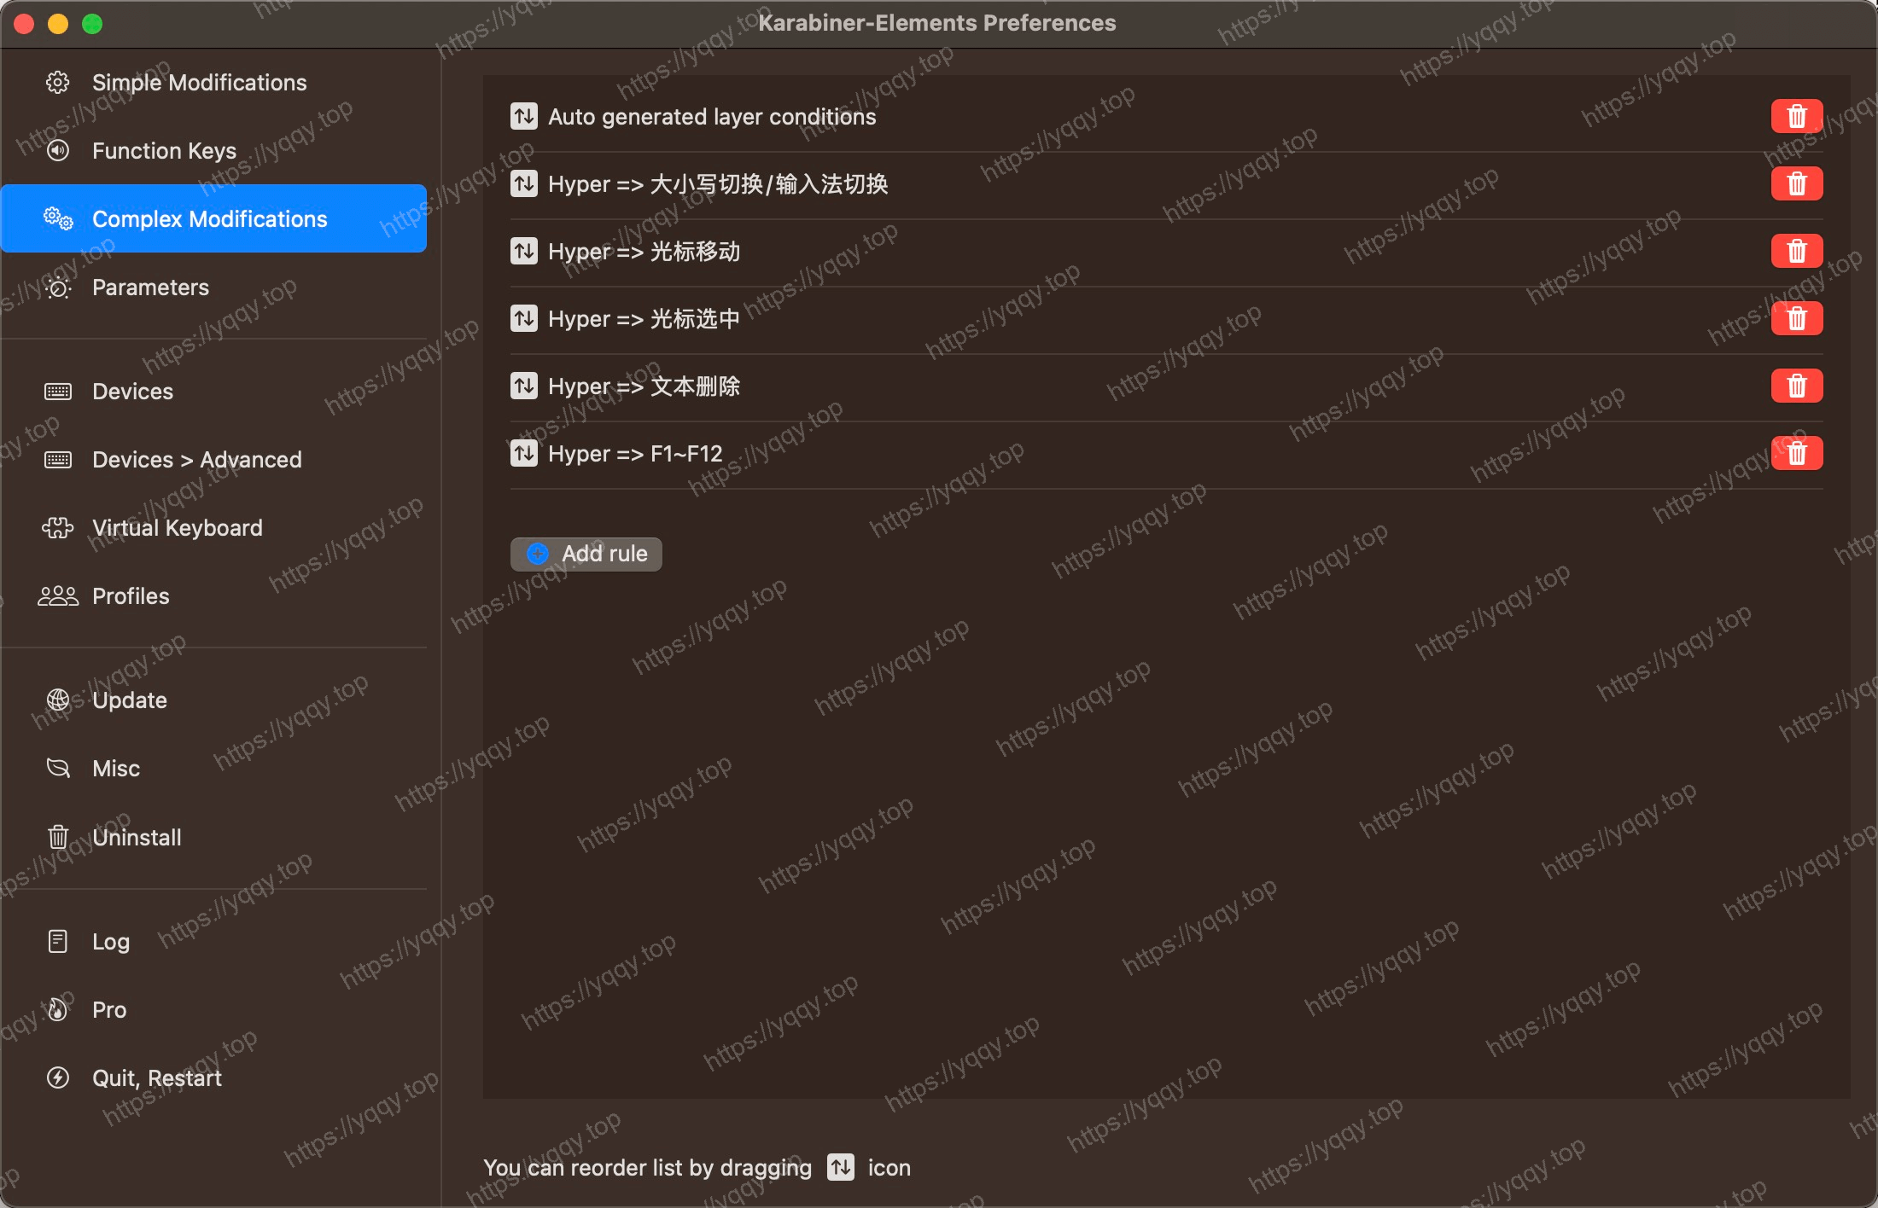Click the Log document icon
This screenshot has height=1208, width=1878.
pos(58,941)
